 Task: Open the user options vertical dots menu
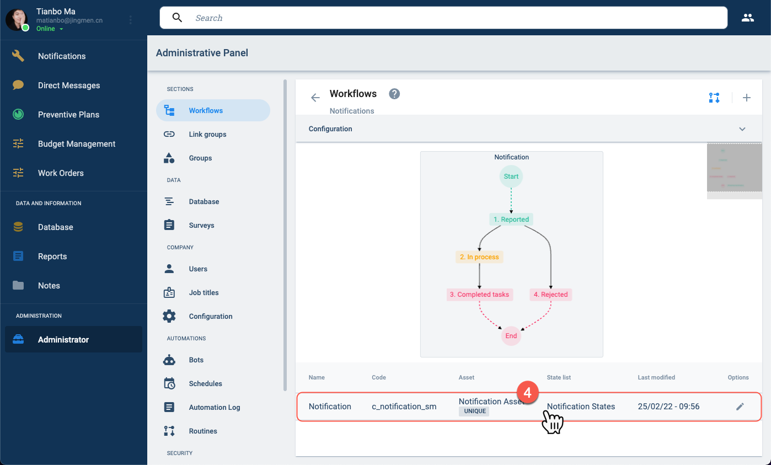pos(131,20)
